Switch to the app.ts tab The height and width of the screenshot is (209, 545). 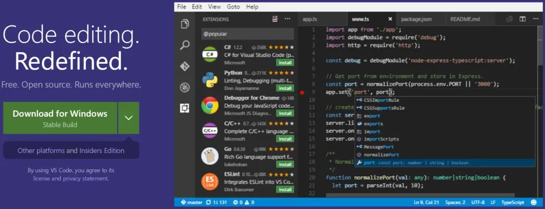[322, 19]
